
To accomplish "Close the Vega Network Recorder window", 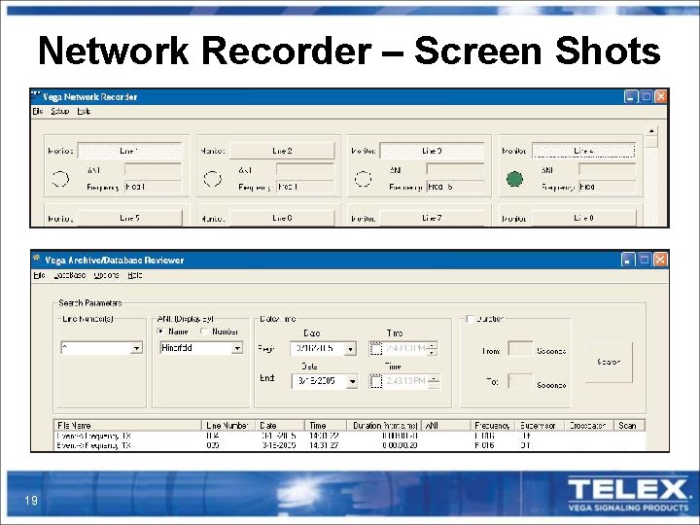I will (661, 97).
